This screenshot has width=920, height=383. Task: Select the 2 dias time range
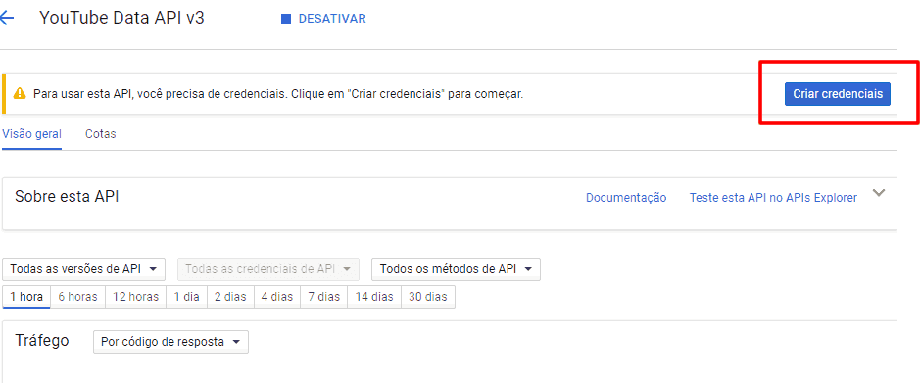click(230, 297)
